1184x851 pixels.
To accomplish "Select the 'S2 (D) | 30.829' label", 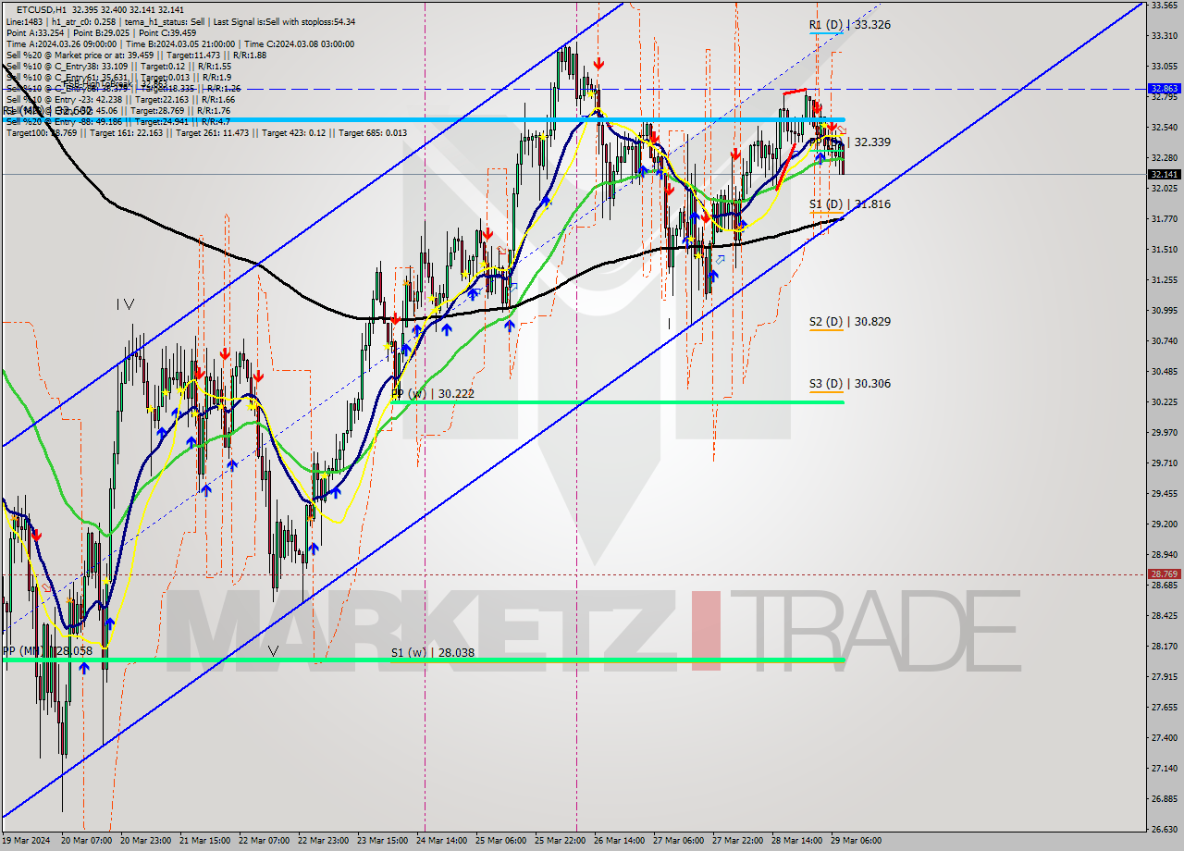I will (849, 322).
